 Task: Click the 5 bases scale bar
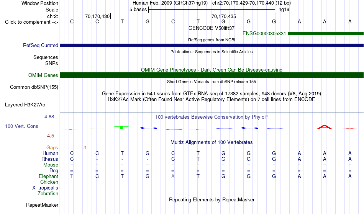[x=212, y=10]
